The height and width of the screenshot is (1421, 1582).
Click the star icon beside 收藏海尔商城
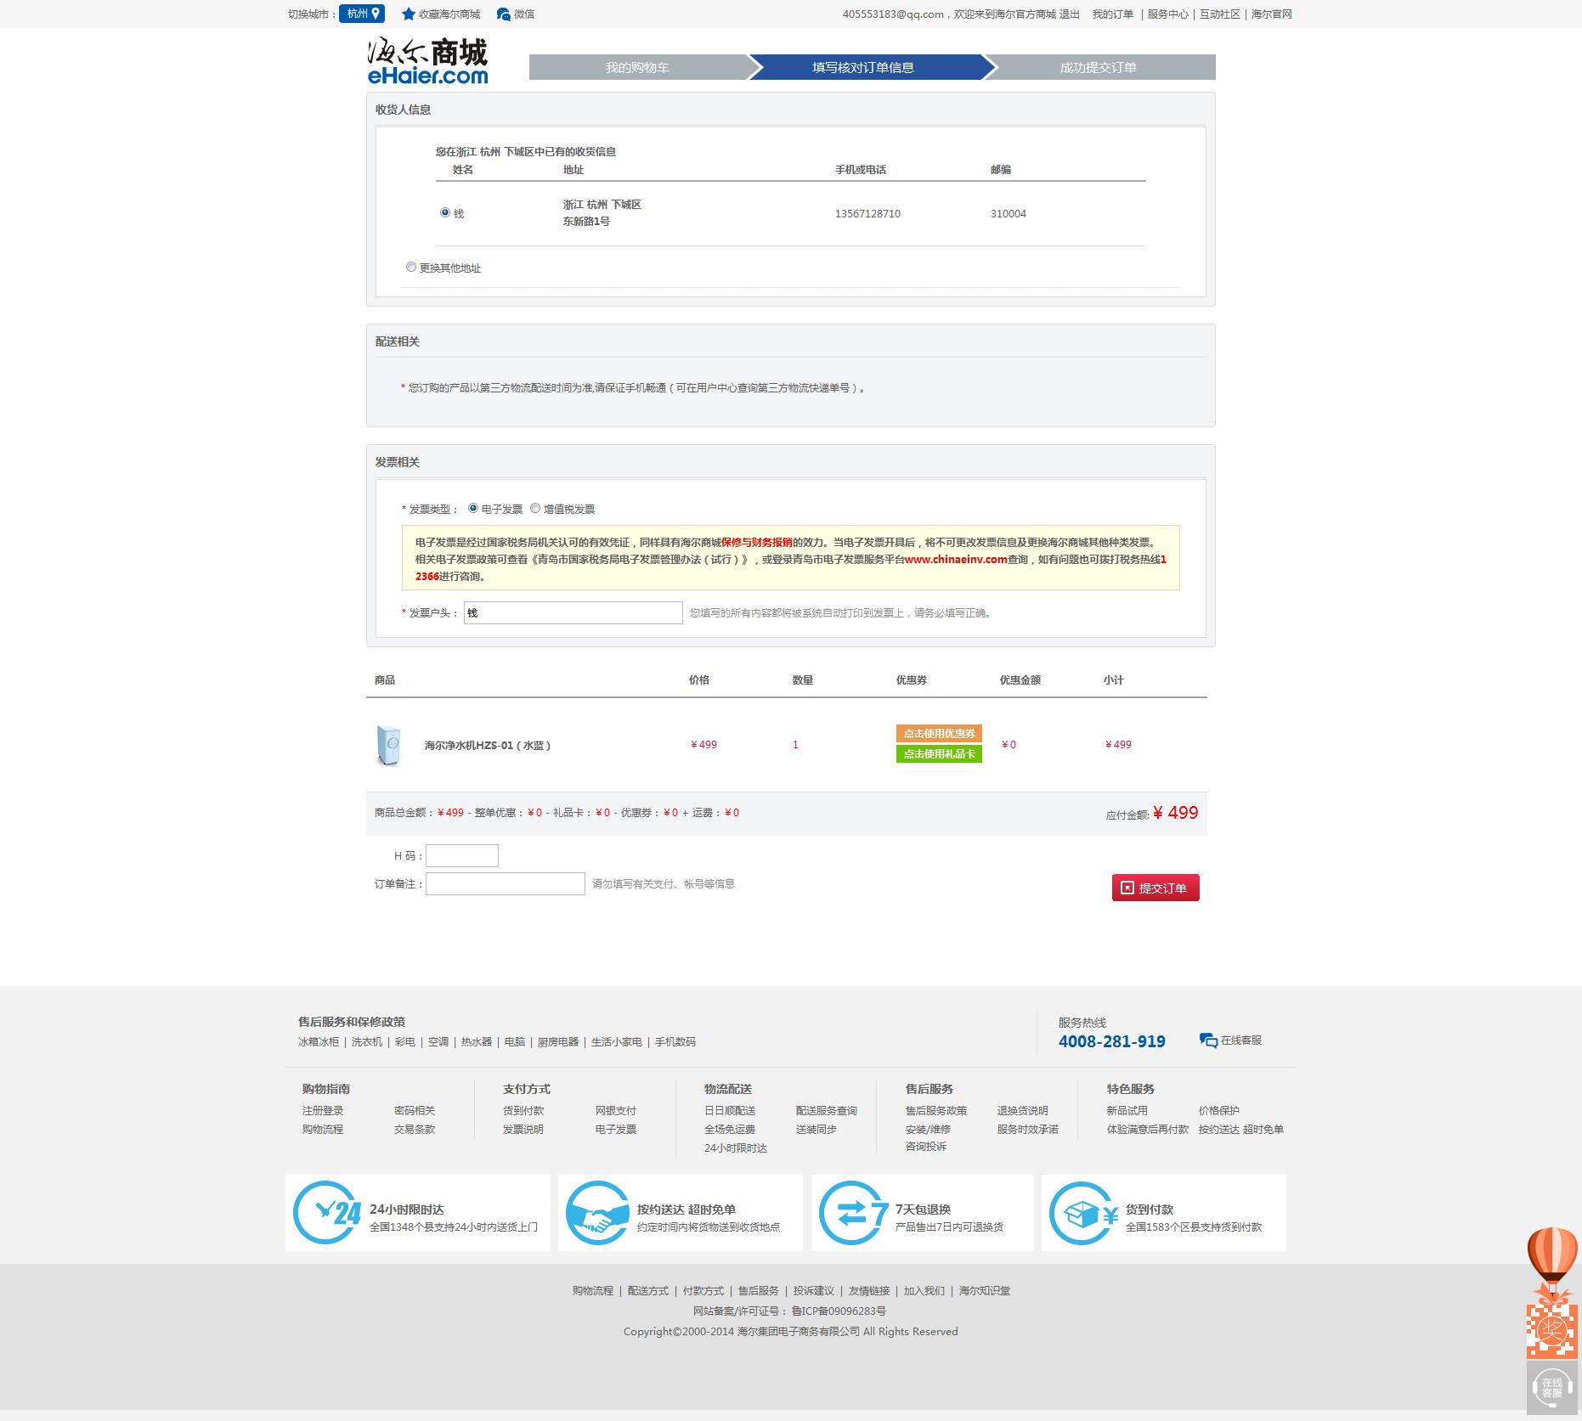[x=409, y=14]
